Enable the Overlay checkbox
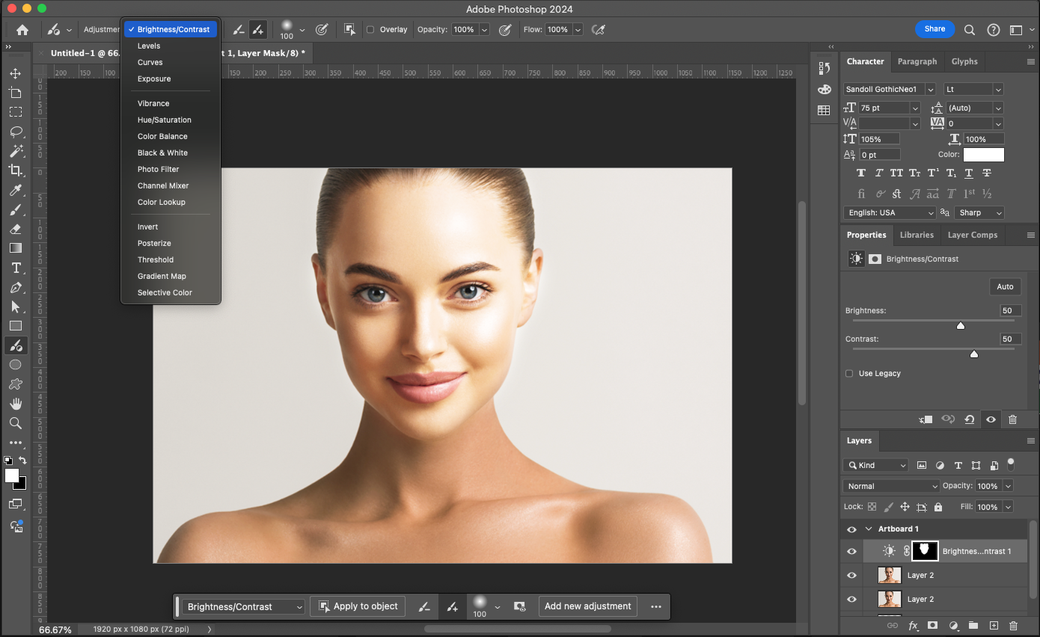The width and height of the screenshot is (1040, 637). [x=370, y=30]
